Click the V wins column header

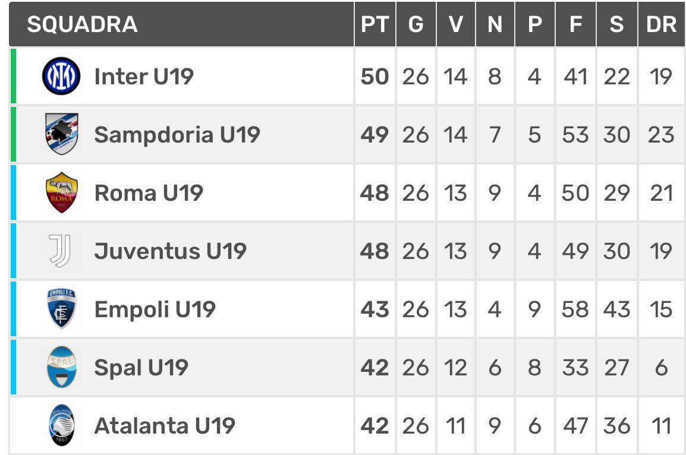pyautogui.click(x=456, y=24)
